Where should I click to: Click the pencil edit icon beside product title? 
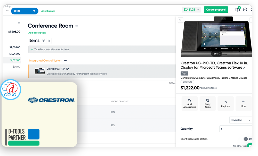tap(244, 68)
